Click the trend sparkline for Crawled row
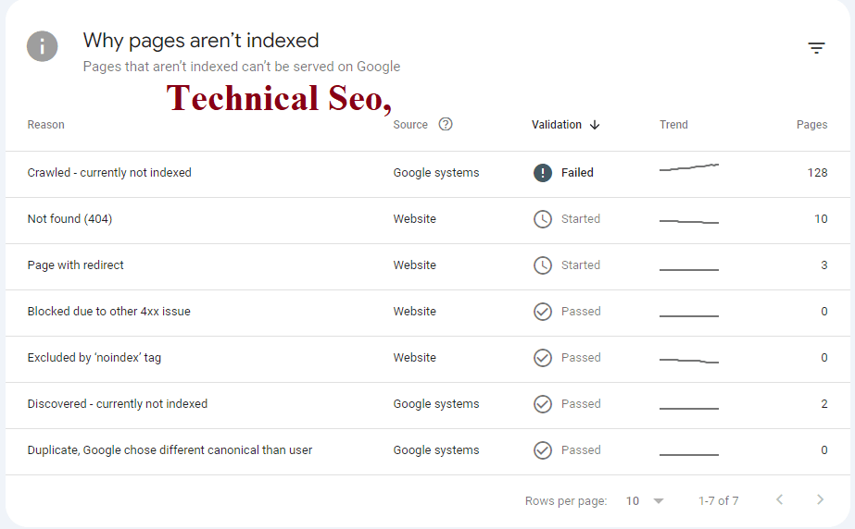This screenshot has width=855, height=529. click(x=688, y=168)
